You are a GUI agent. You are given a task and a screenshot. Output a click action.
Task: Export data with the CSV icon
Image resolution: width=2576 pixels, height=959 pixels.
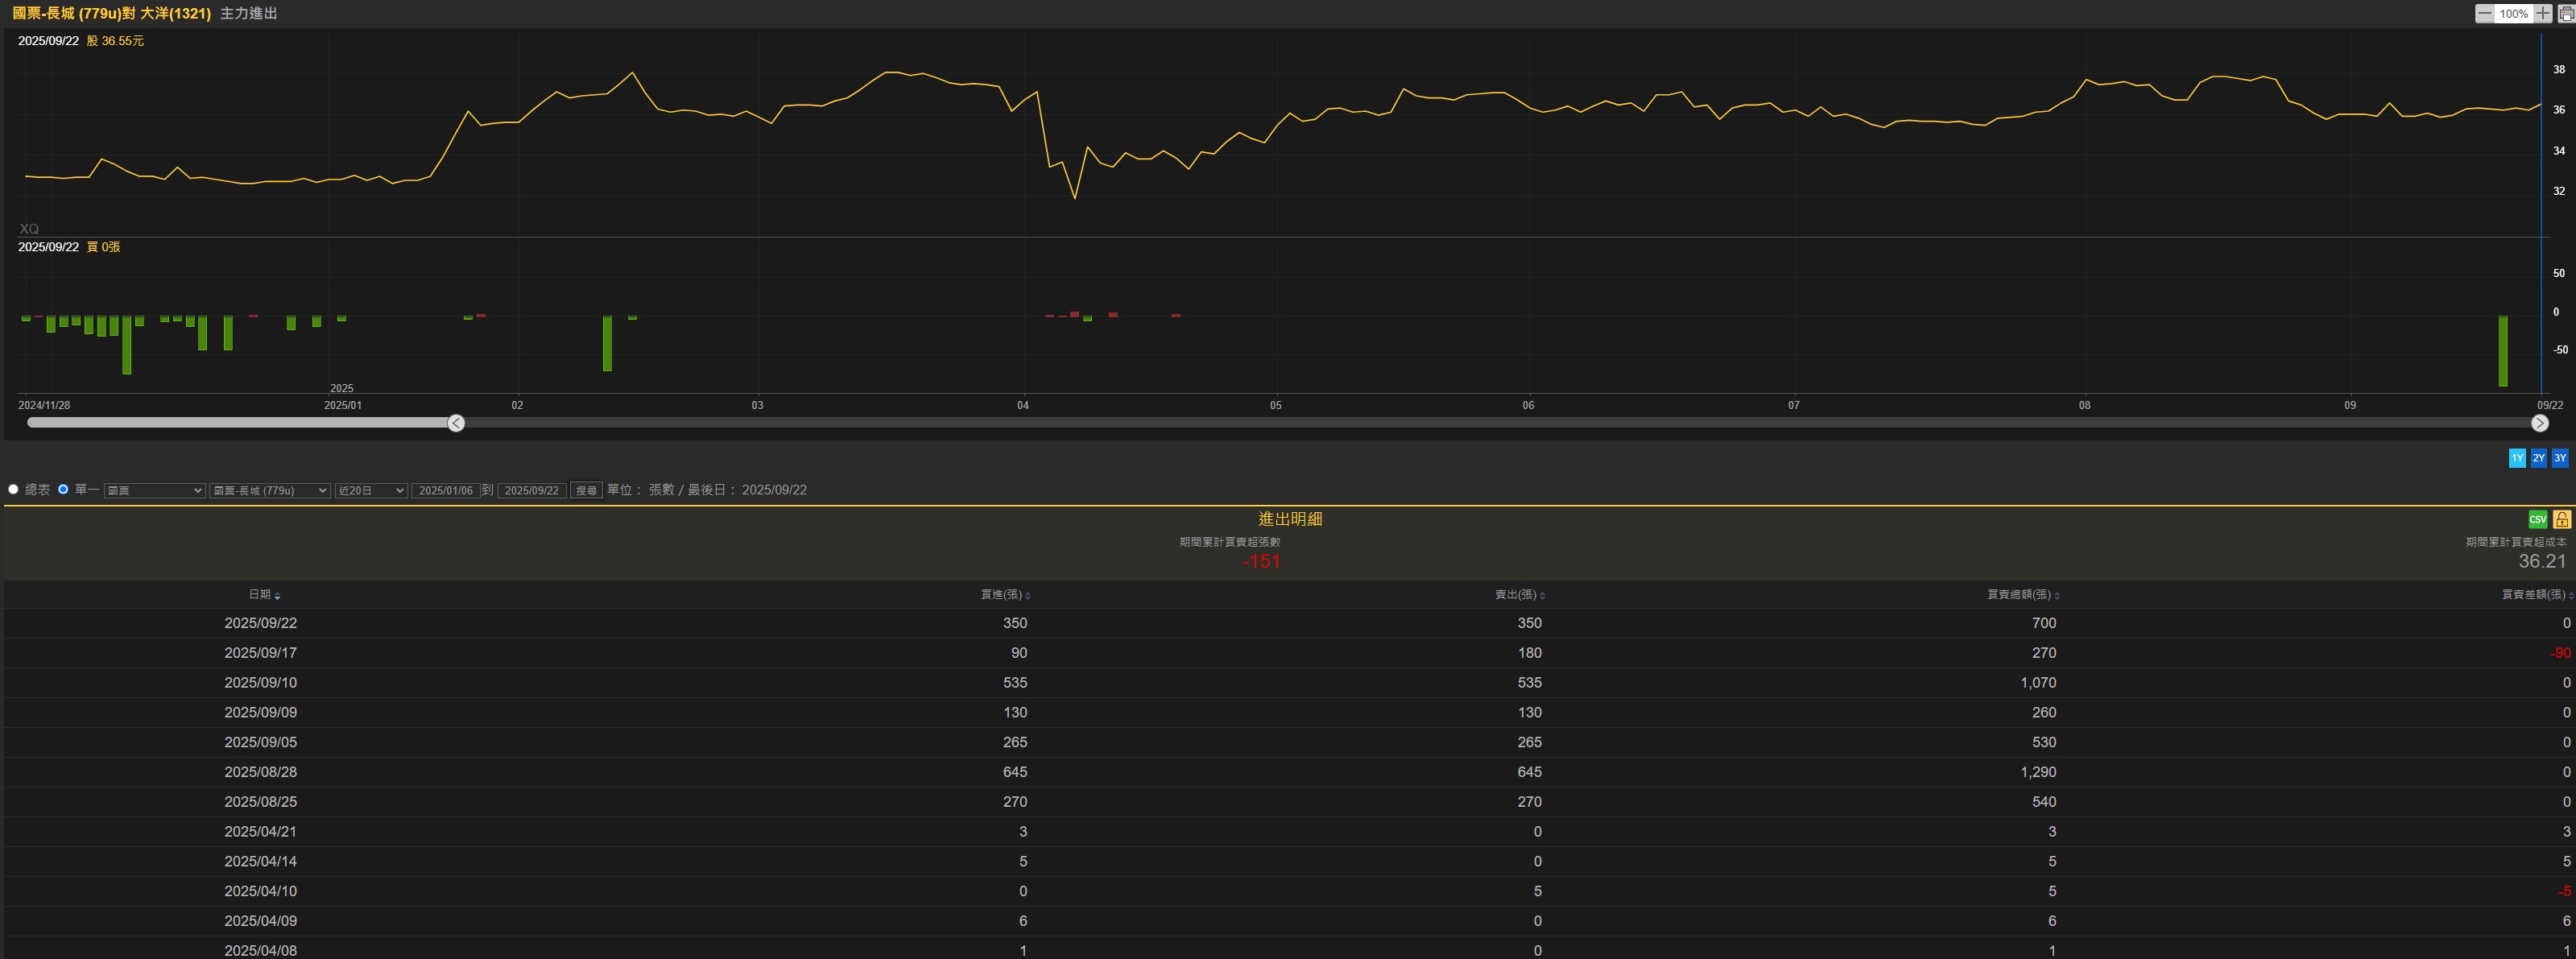tap(2537, 519)
